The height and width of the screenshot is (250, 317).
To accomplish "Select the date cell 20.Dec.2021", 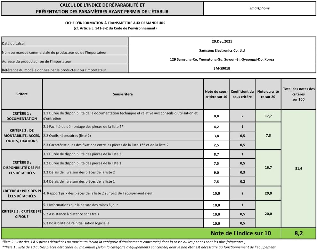I will tap(222, 41).
